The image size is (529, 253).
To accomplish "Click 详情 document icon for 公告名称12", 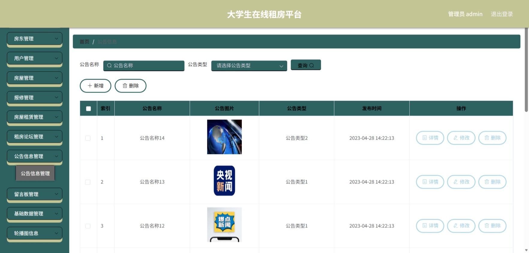I will point(425,226).
